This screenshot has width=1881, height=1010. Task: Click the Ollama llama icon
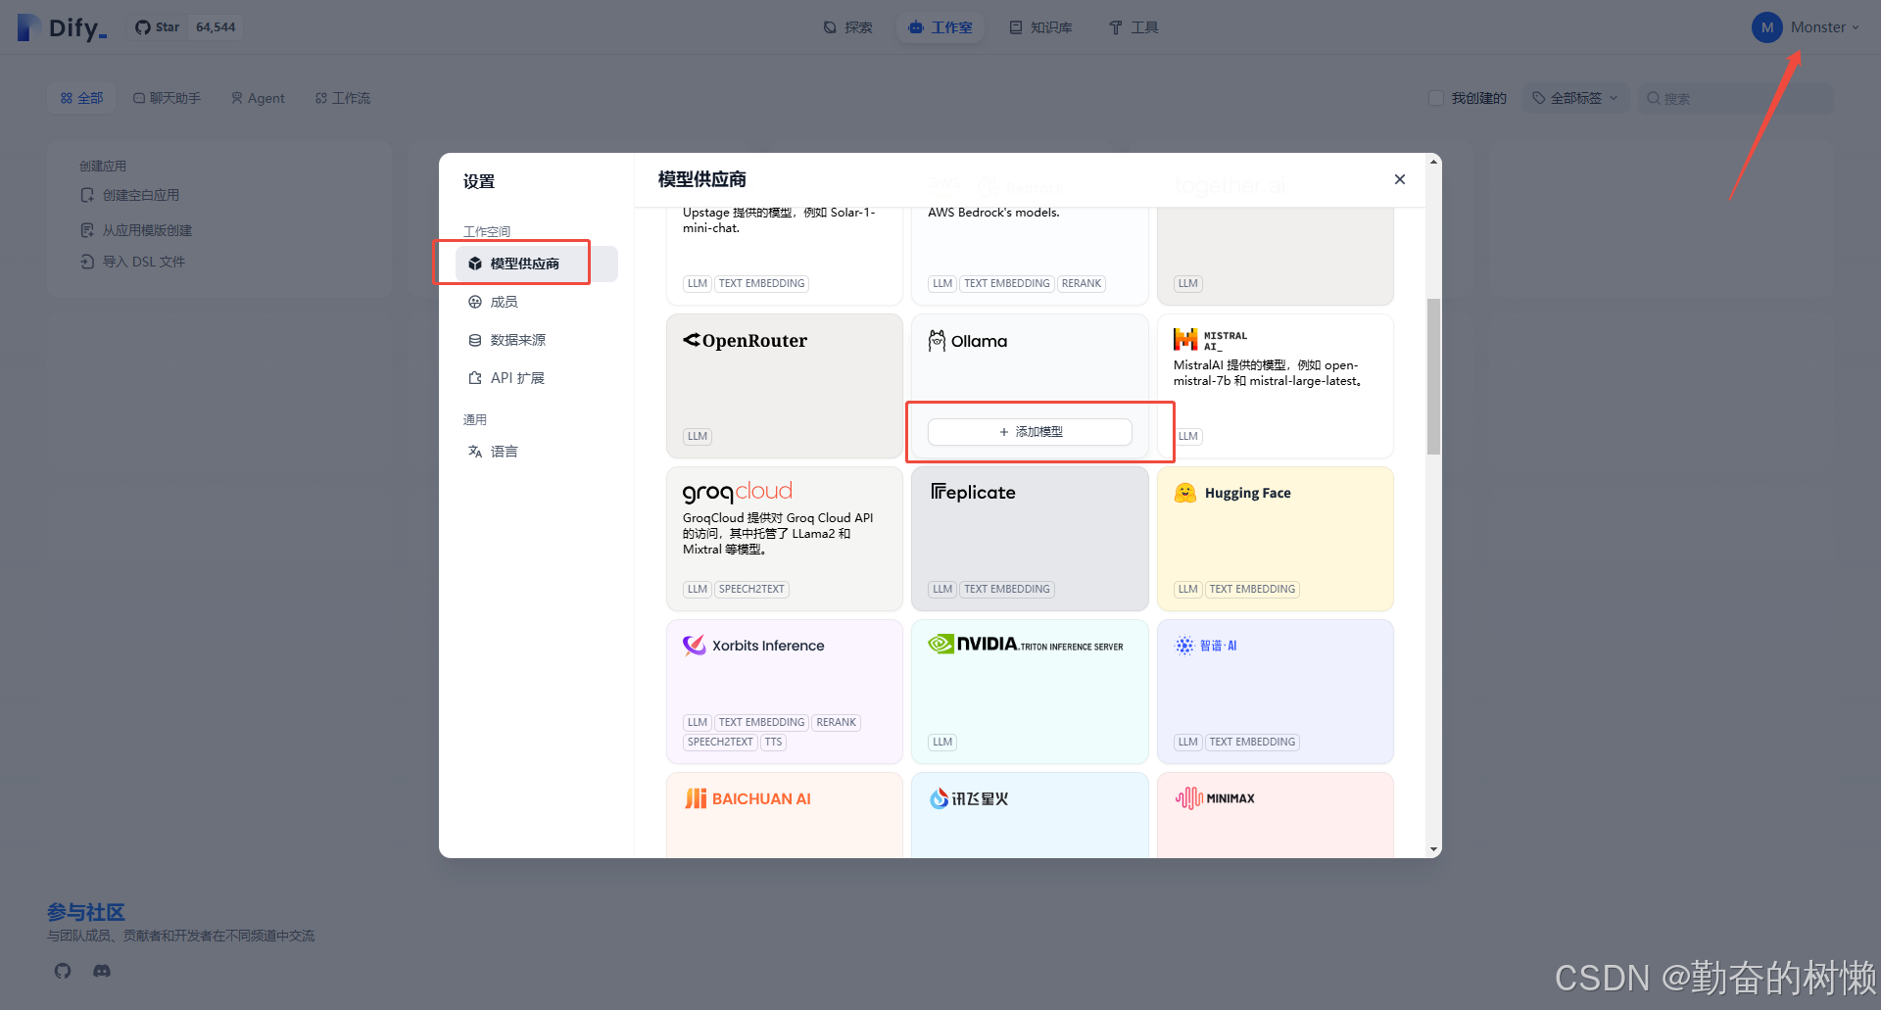937,340
